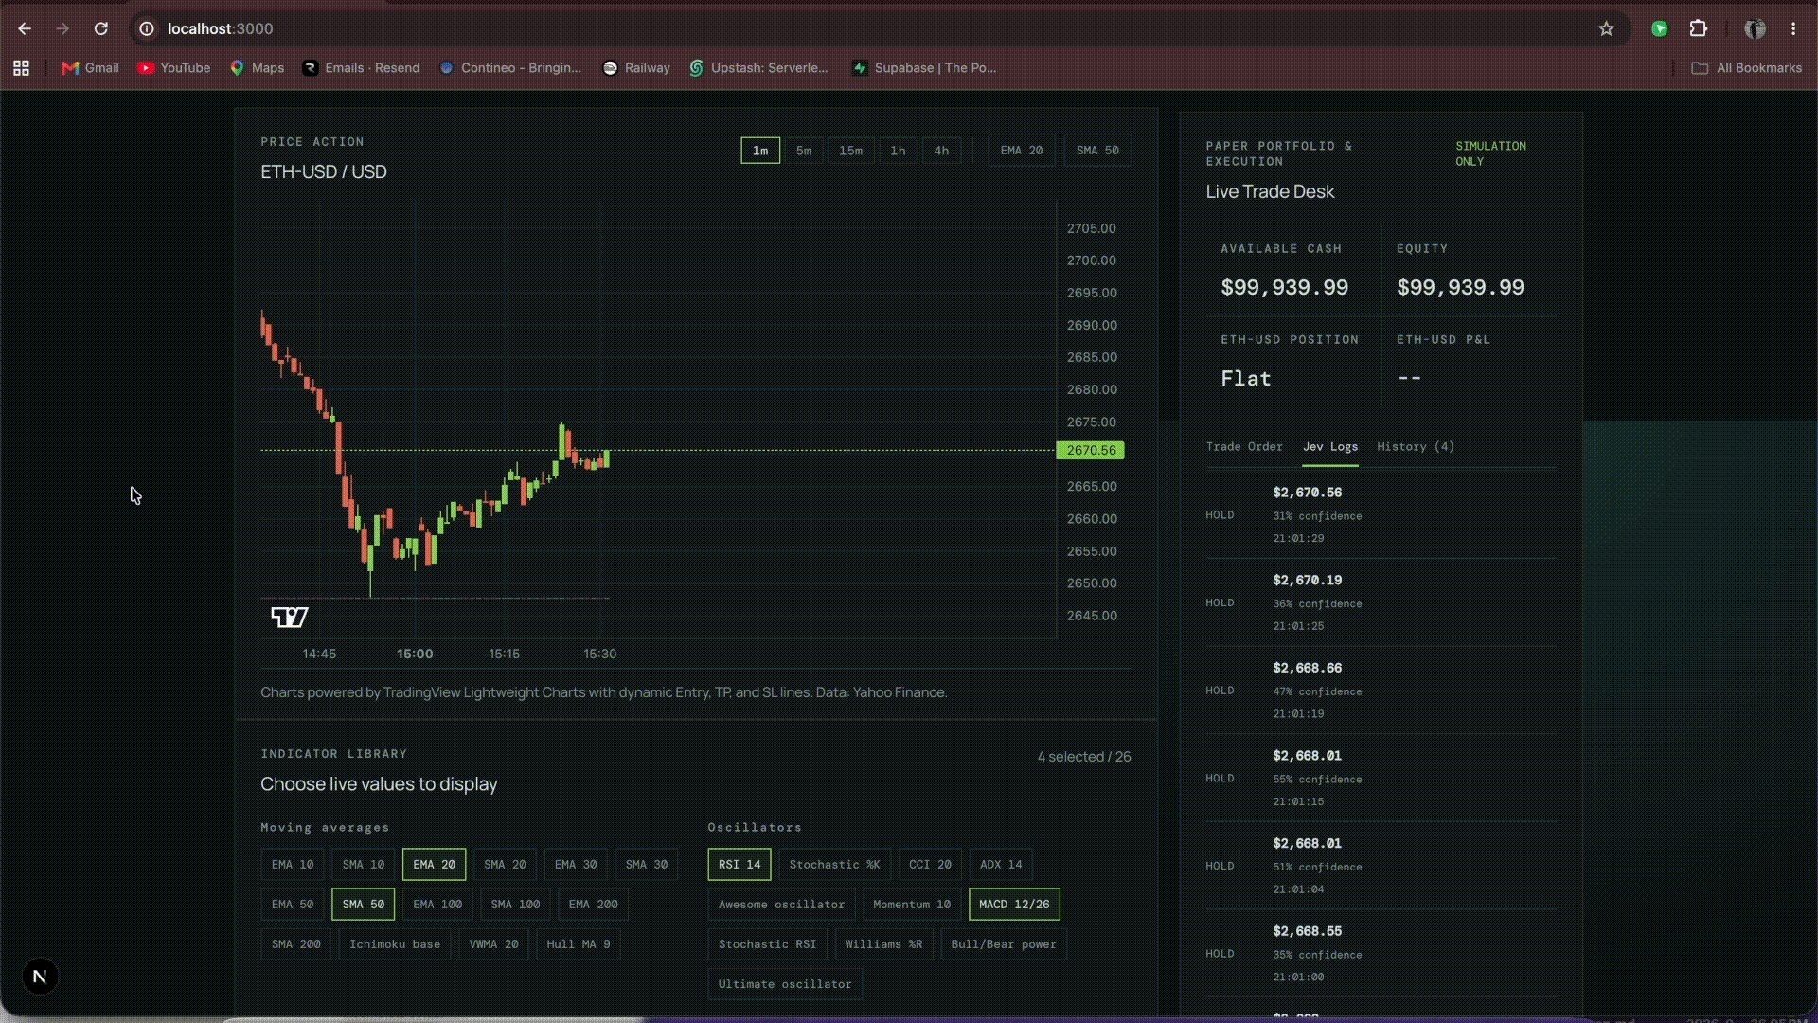Deselect EMA 20 in the indicator library

434,865
